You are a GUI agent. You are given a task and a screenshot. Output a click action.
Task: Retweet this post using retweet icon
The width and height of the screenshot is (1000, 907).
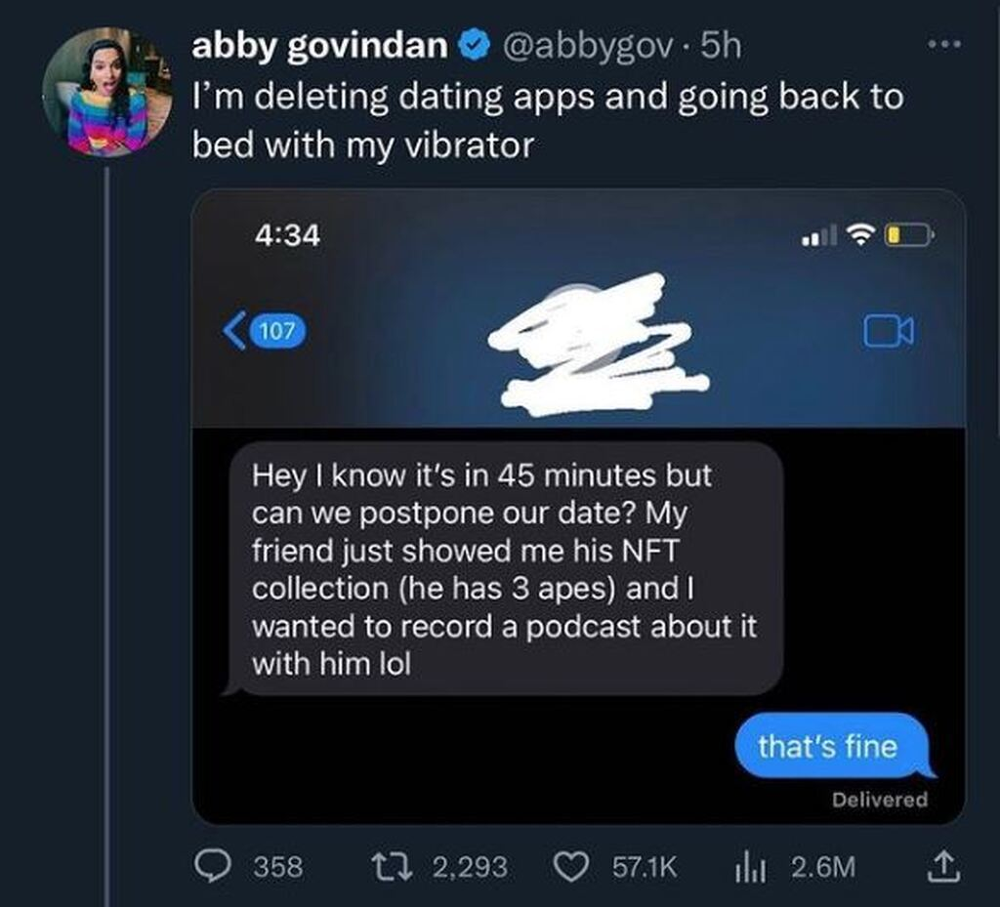coord(393,867)
